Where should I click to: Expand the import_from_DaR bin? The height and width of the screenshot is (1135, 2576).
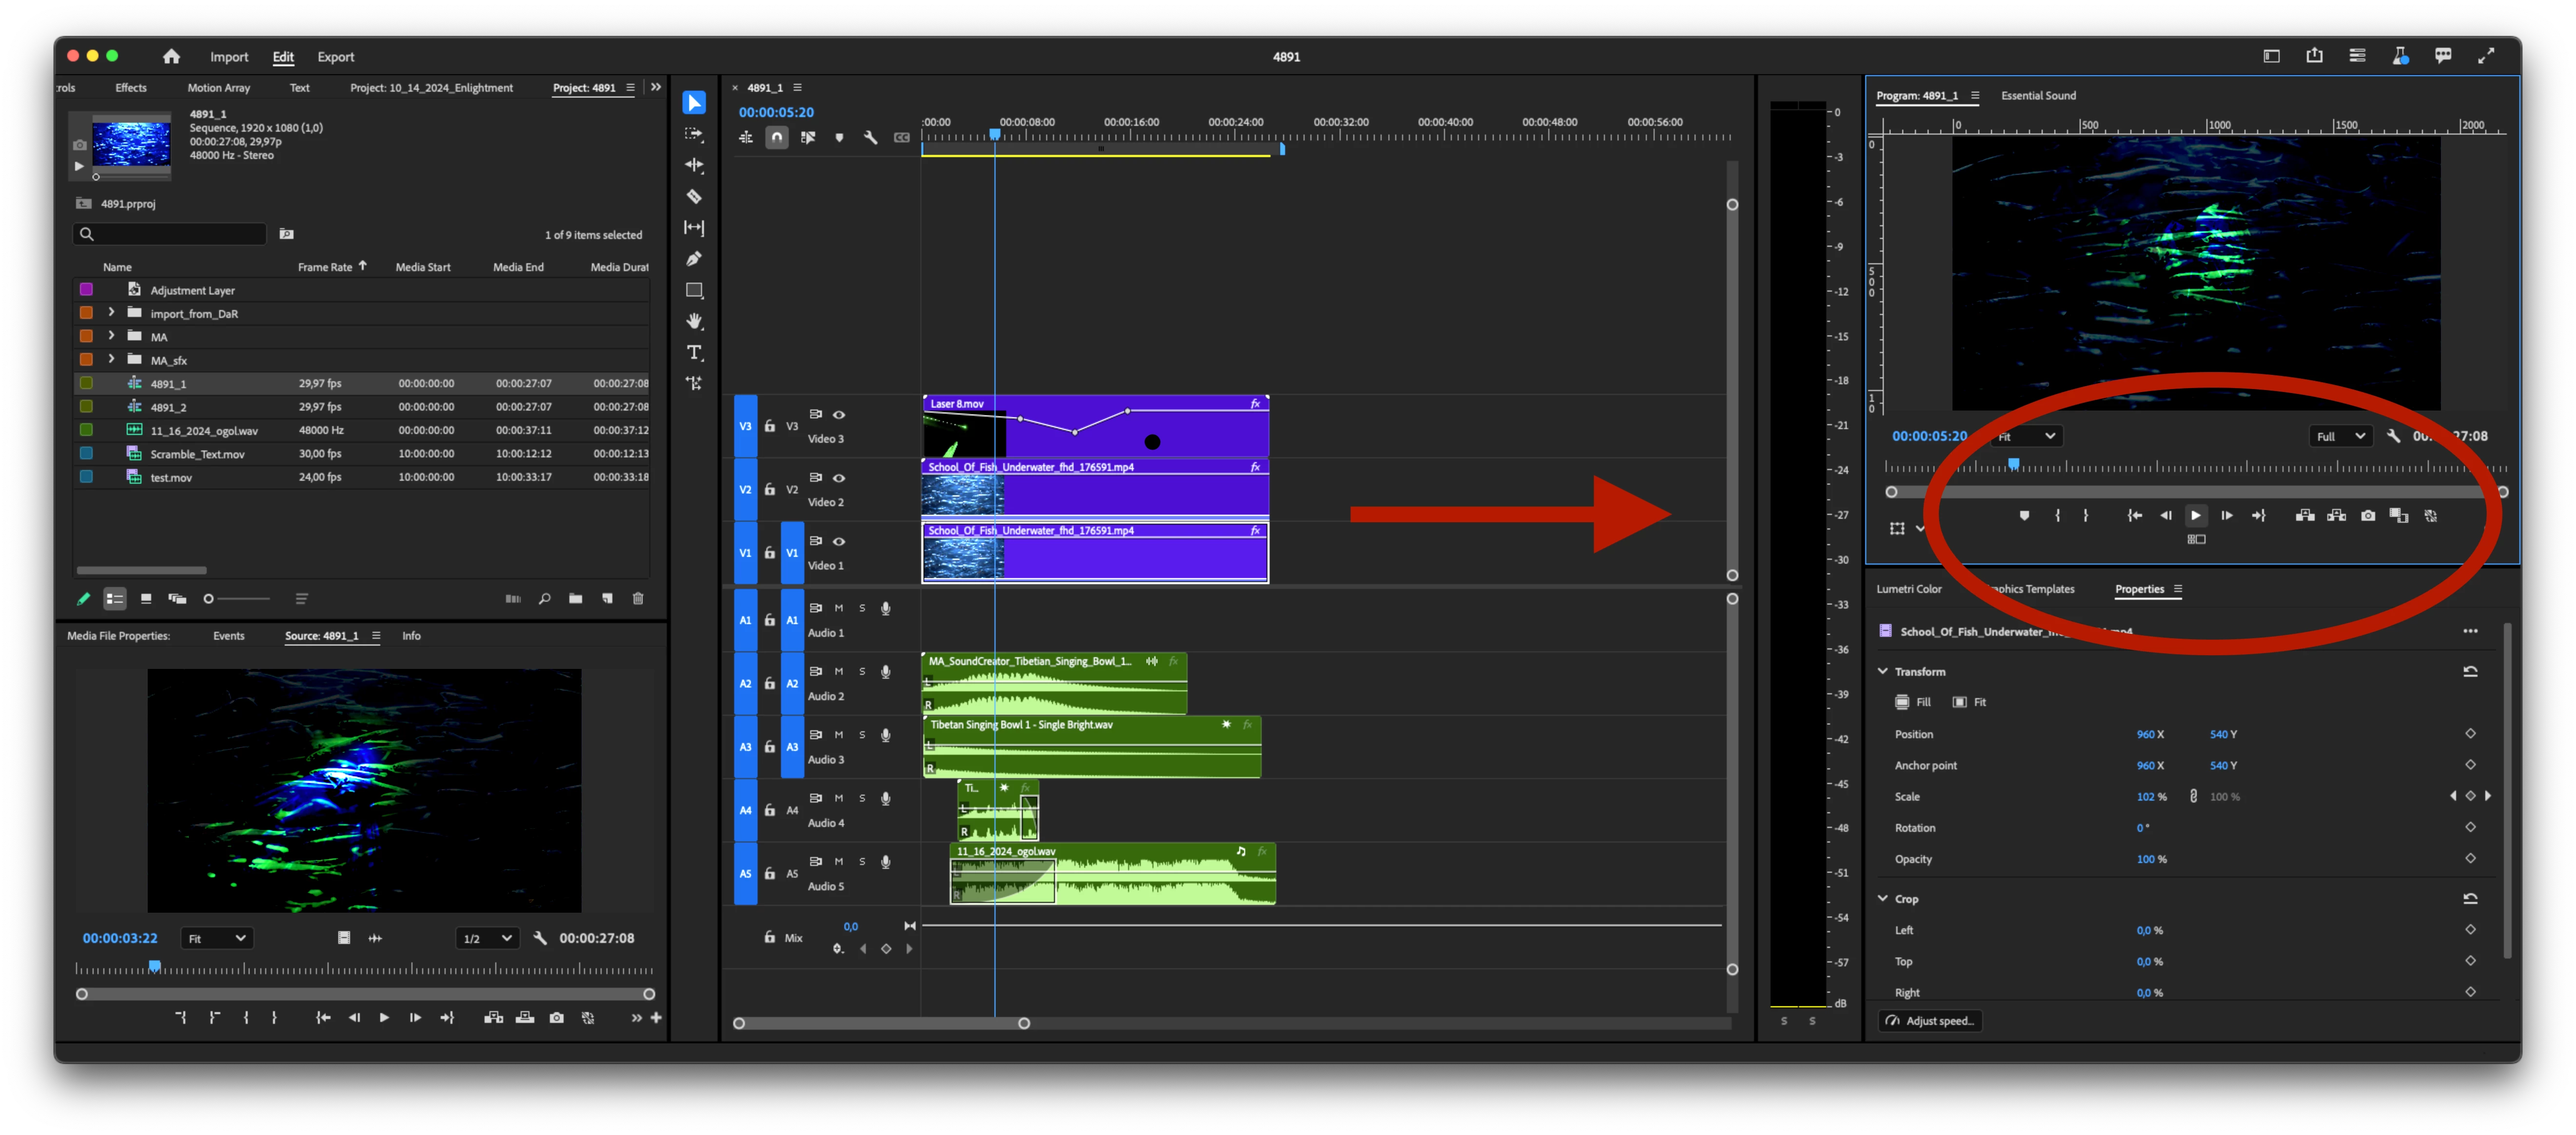pyautogui.click(x=111, y=313)
